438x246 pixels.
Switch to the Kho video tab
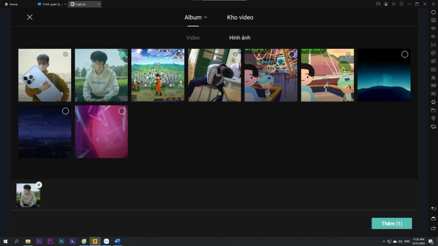(240, 17)
